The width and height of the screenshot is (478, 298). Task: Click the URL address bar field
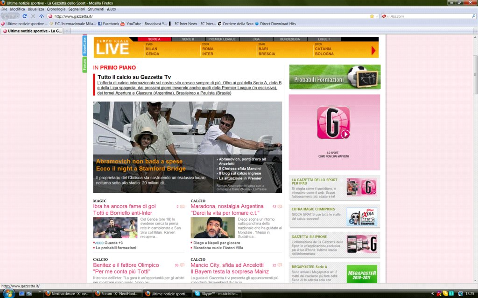pyautogui.click(x=211, y=16)
